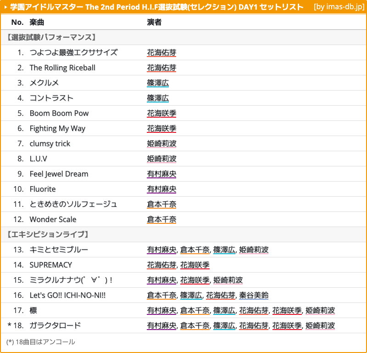Click the ときめきのソルフェージュ song title
The height and width of the screenshot is (353, 367).
tap(73, 204)
